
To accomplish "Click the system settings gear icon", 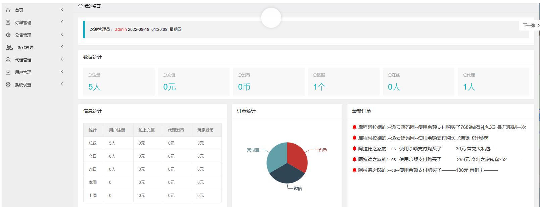I will click(x=8, y=85).
